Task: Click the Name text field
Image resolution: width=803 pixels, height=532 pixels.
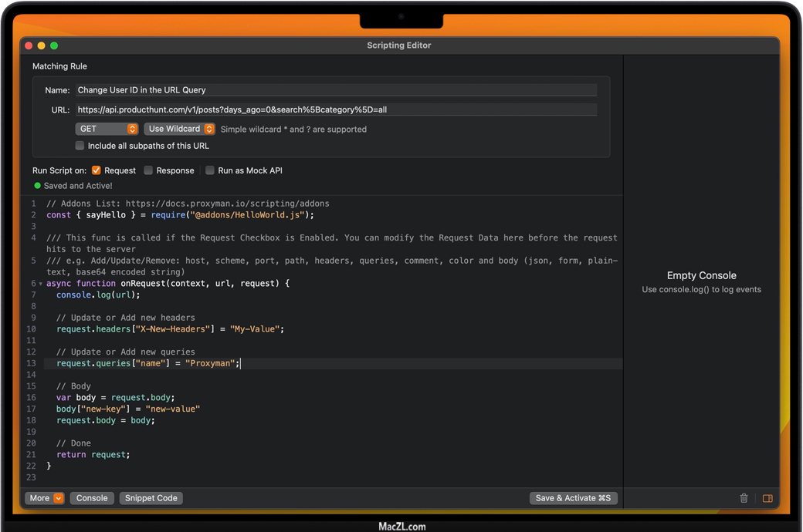Action: pos(336,90)
